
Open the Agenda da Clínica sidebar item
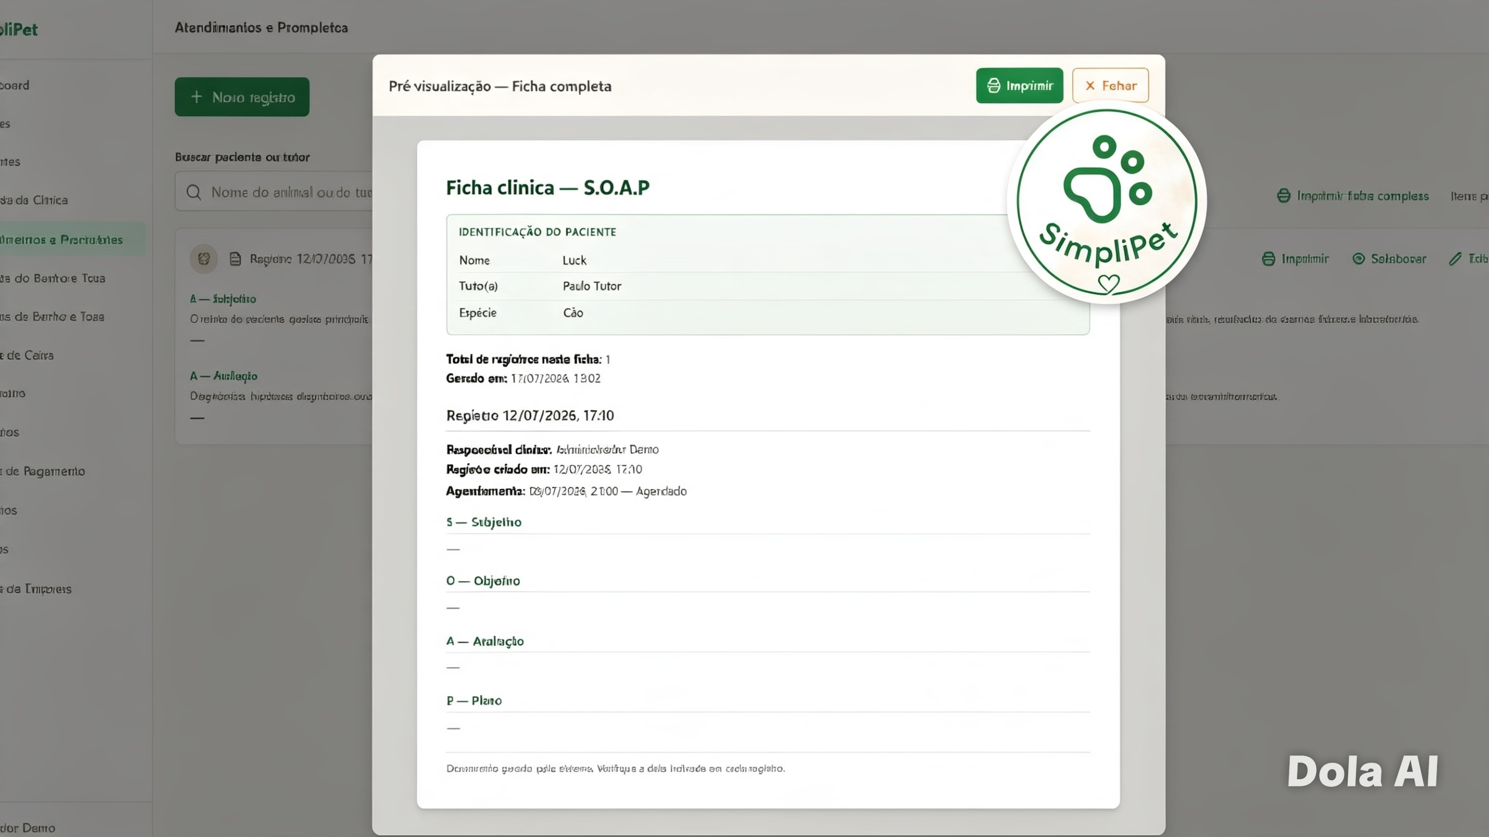coord(35,200)
